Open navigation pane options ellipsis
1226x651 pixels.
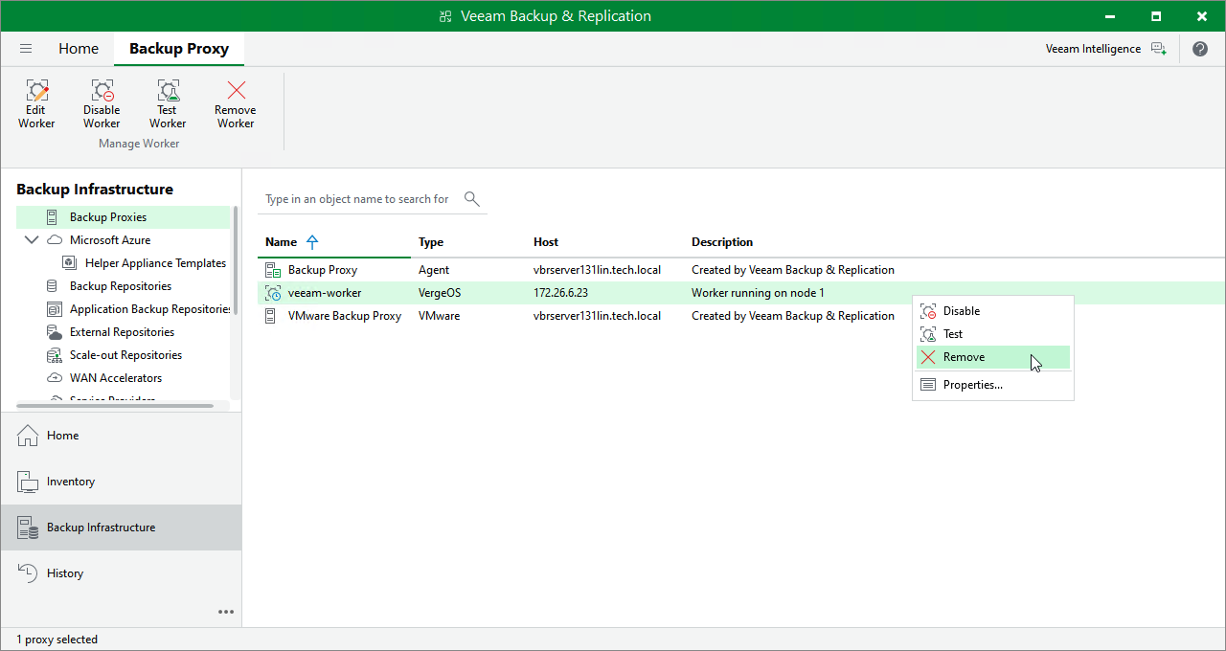tap(226, 612)
